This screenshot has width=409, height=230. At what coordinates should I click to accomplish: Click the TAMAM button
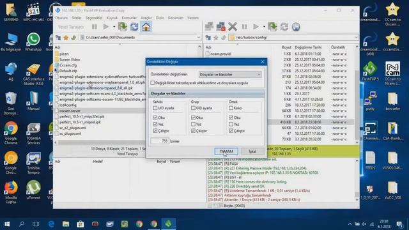(226, 151)
